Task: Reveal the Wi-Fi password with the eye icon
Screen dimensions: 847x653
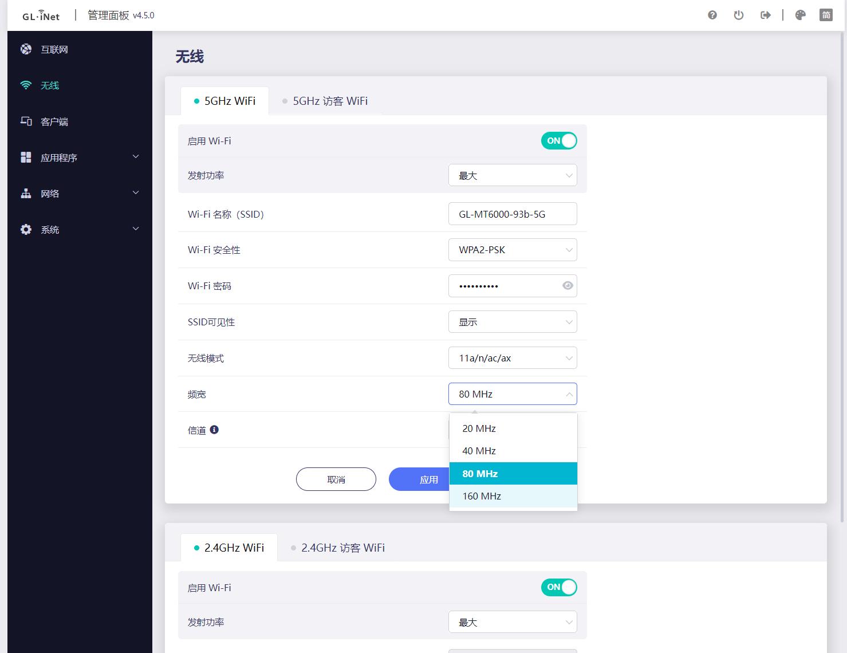Action: tap(567, 285)
